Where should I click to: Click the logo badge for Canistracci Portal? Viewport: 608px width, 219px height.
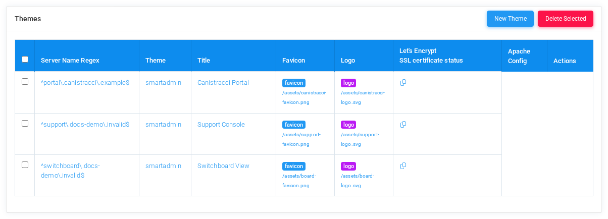pyautogui.click(x=348, y=83)
